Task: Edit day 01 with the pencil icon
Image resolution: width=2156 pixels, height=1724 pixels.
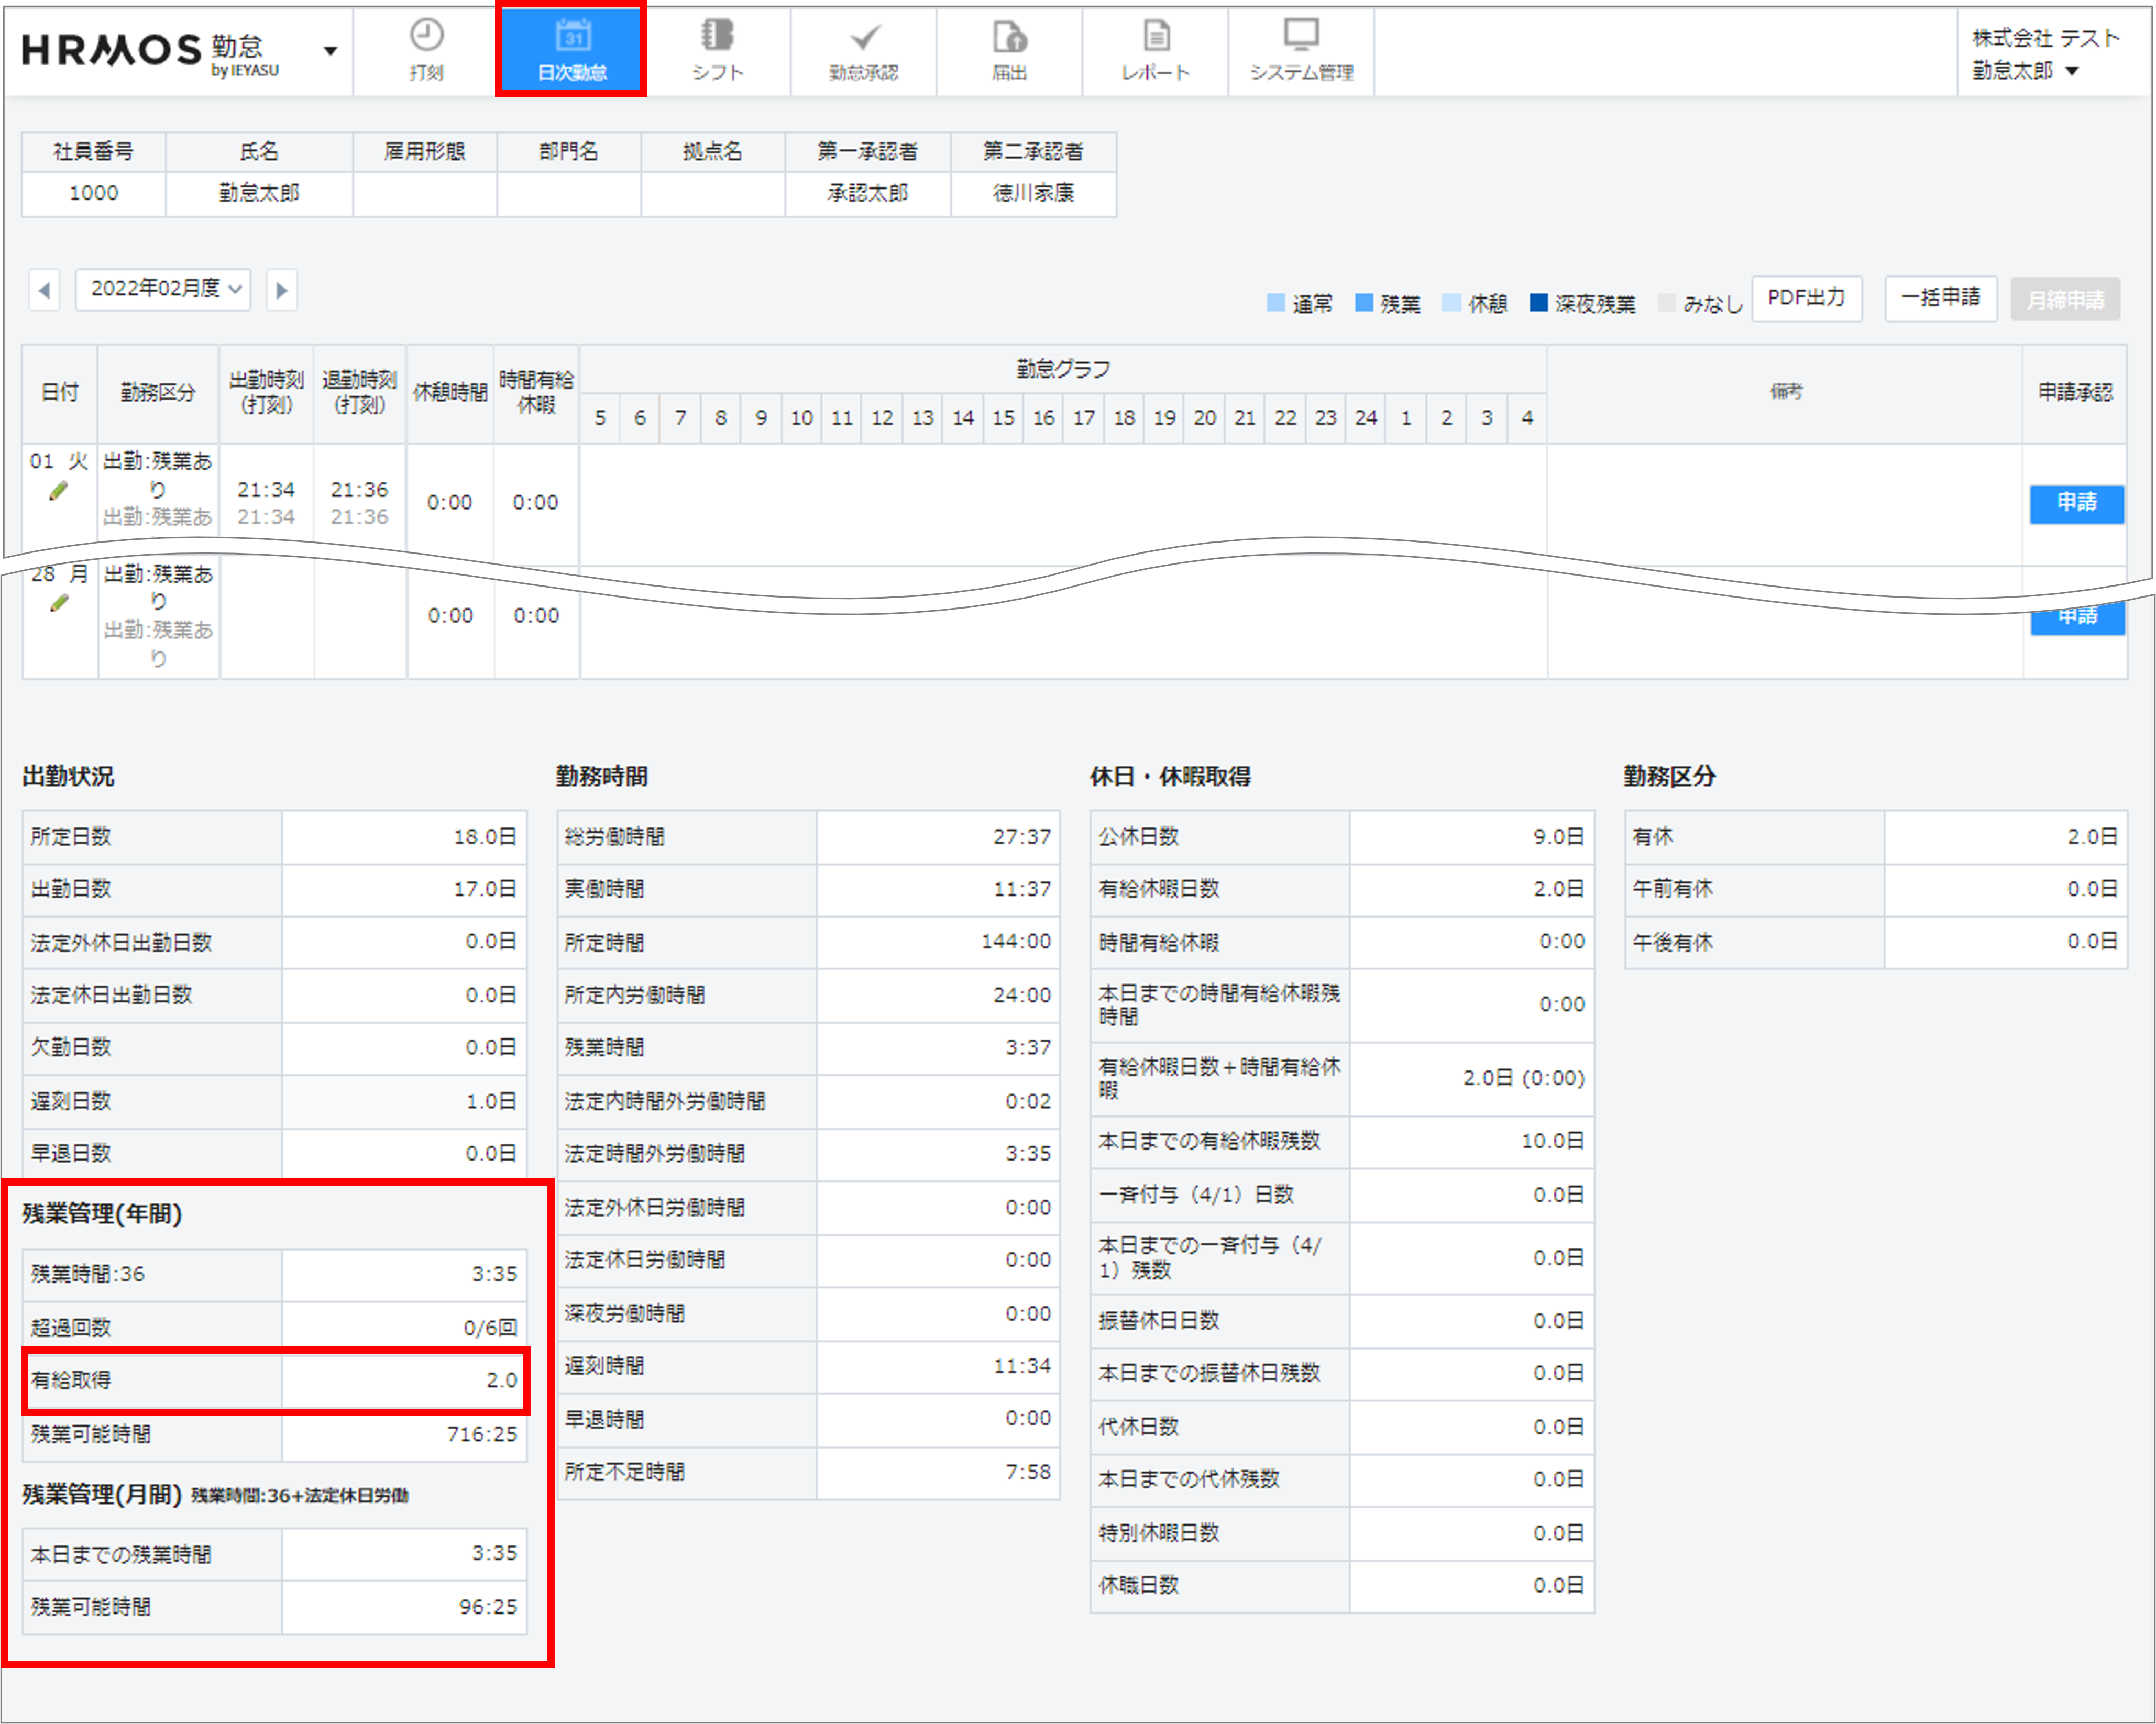Action: point(59,490)
